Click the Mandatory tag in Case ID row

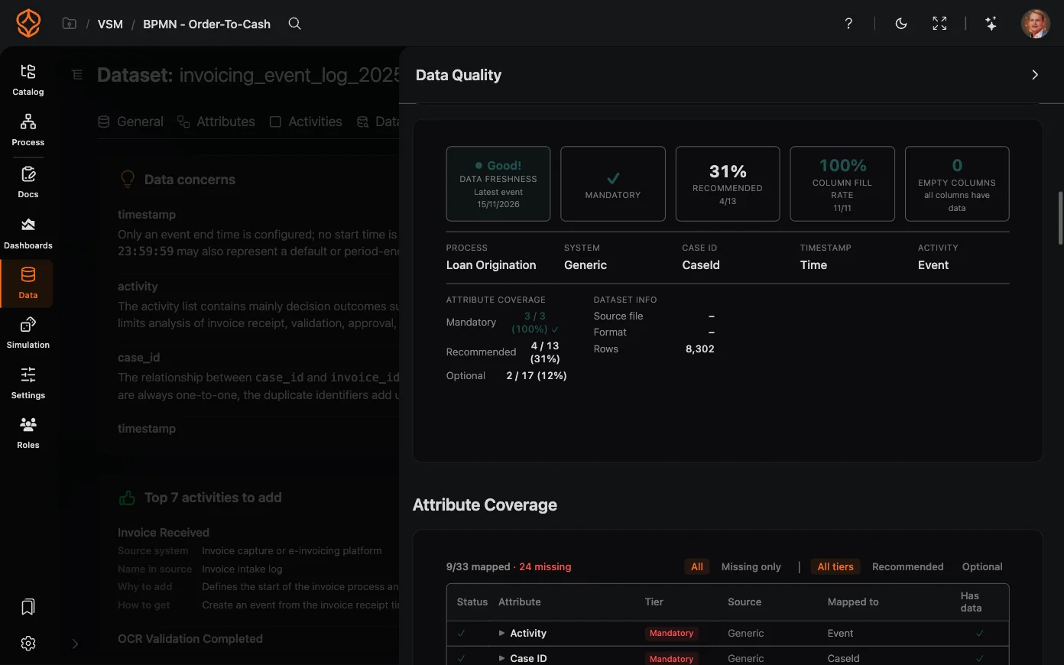(x=672, y=658)
